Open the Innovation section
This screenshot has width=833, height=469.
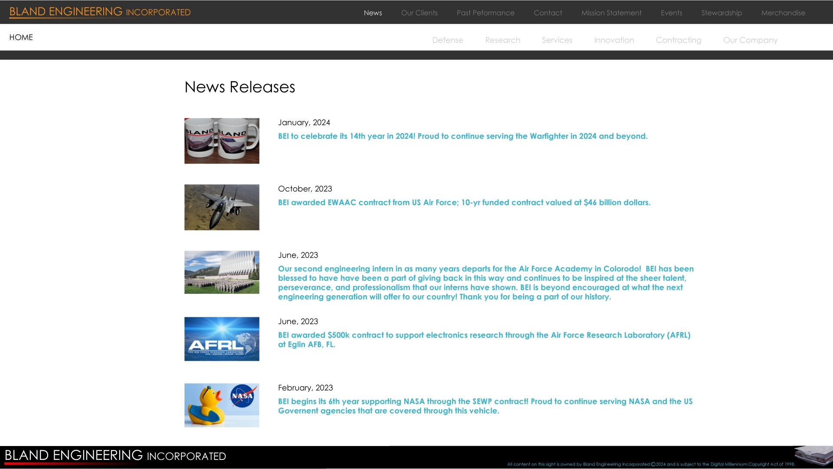(614, 40)
